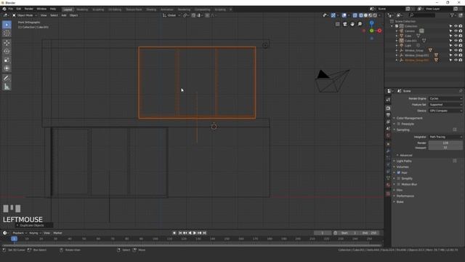Click the outliner search field
Screen dimensions: 465x262
coord(421,15)
